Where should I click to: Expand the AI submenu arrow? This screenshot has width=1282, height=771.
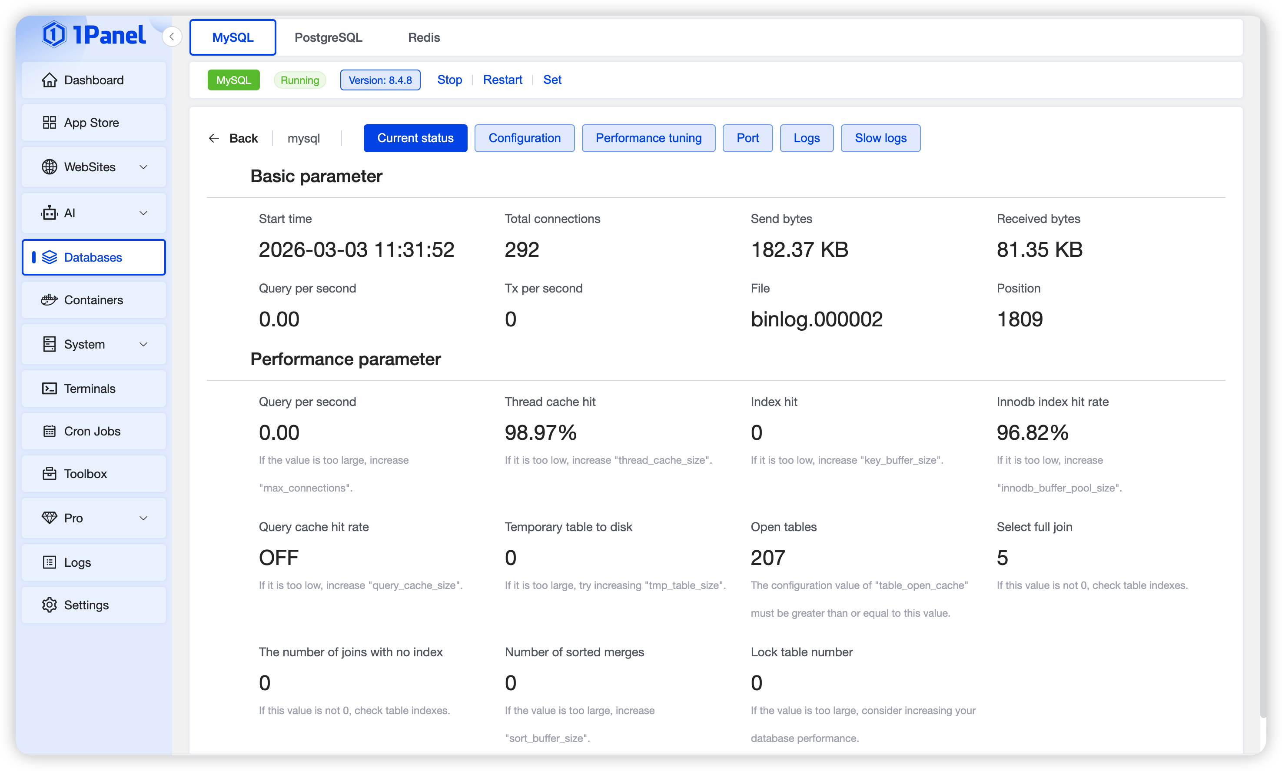144,213
